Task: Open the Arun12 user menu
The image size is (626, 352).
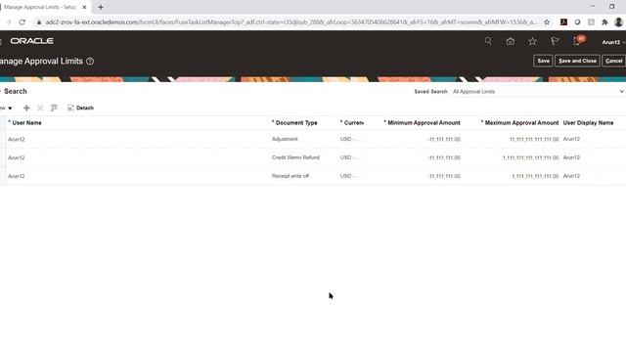Action: 613,42
